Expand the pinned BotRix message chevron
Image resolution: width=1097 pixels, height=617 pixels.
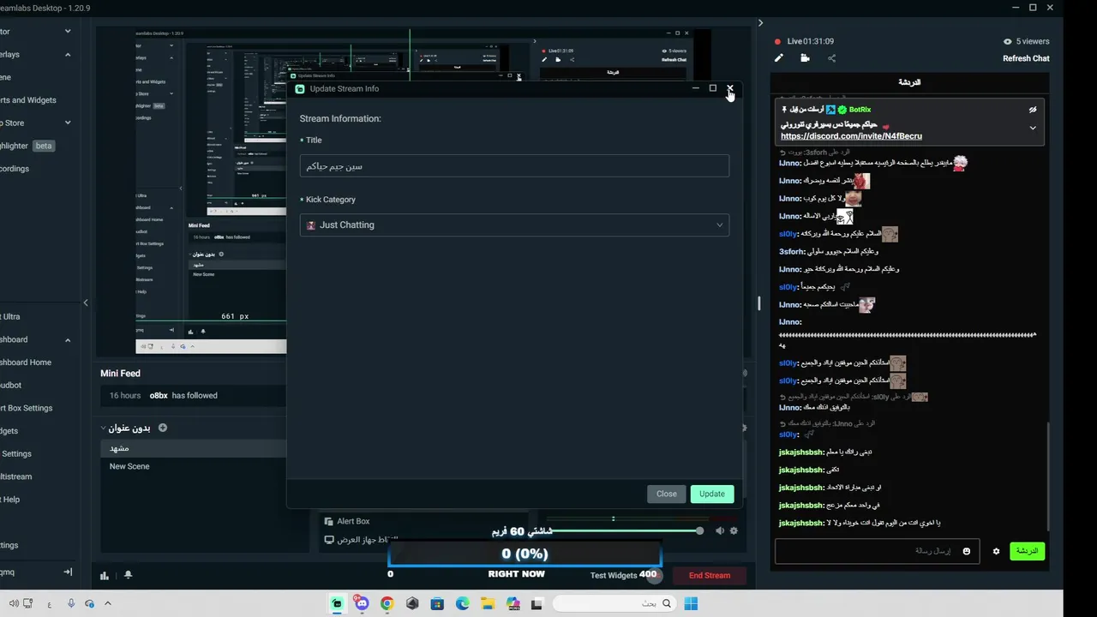coord(1033,128)
